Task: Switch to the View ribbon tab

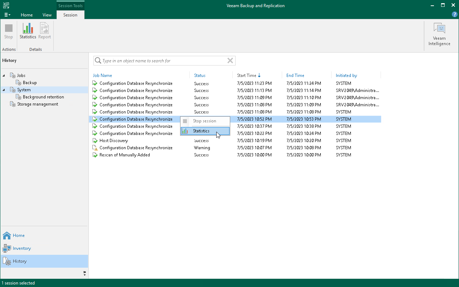Action: pos(47,15)
